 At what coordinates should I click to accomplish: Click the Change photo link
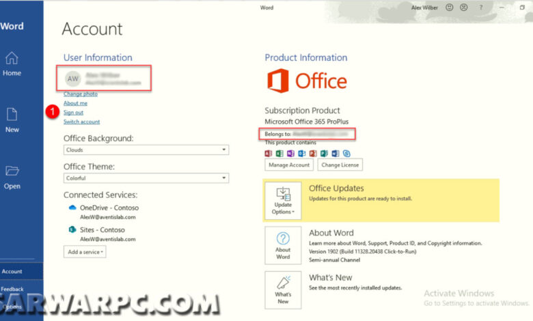(81, 94)
